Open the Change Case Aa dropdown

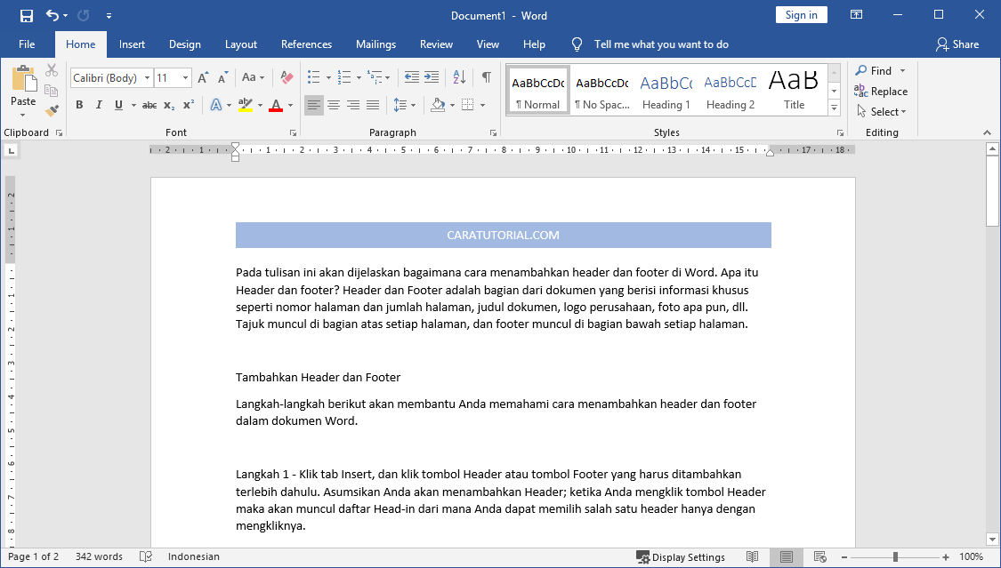tap(254, 77)
